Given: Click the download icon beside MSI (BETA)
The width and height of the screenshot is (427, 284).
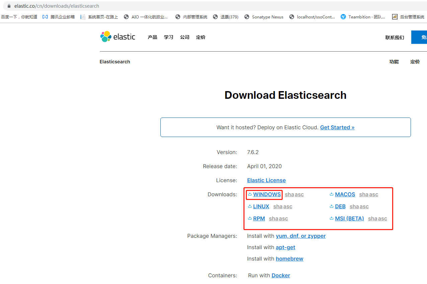Looking at the screenshot, I should [x=332, y=218].
